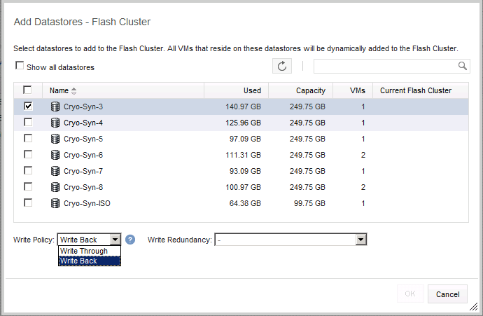Uncheck the Cryo-Syn-3 checkbox
The image size is (483, 316).
pos(28,106)
